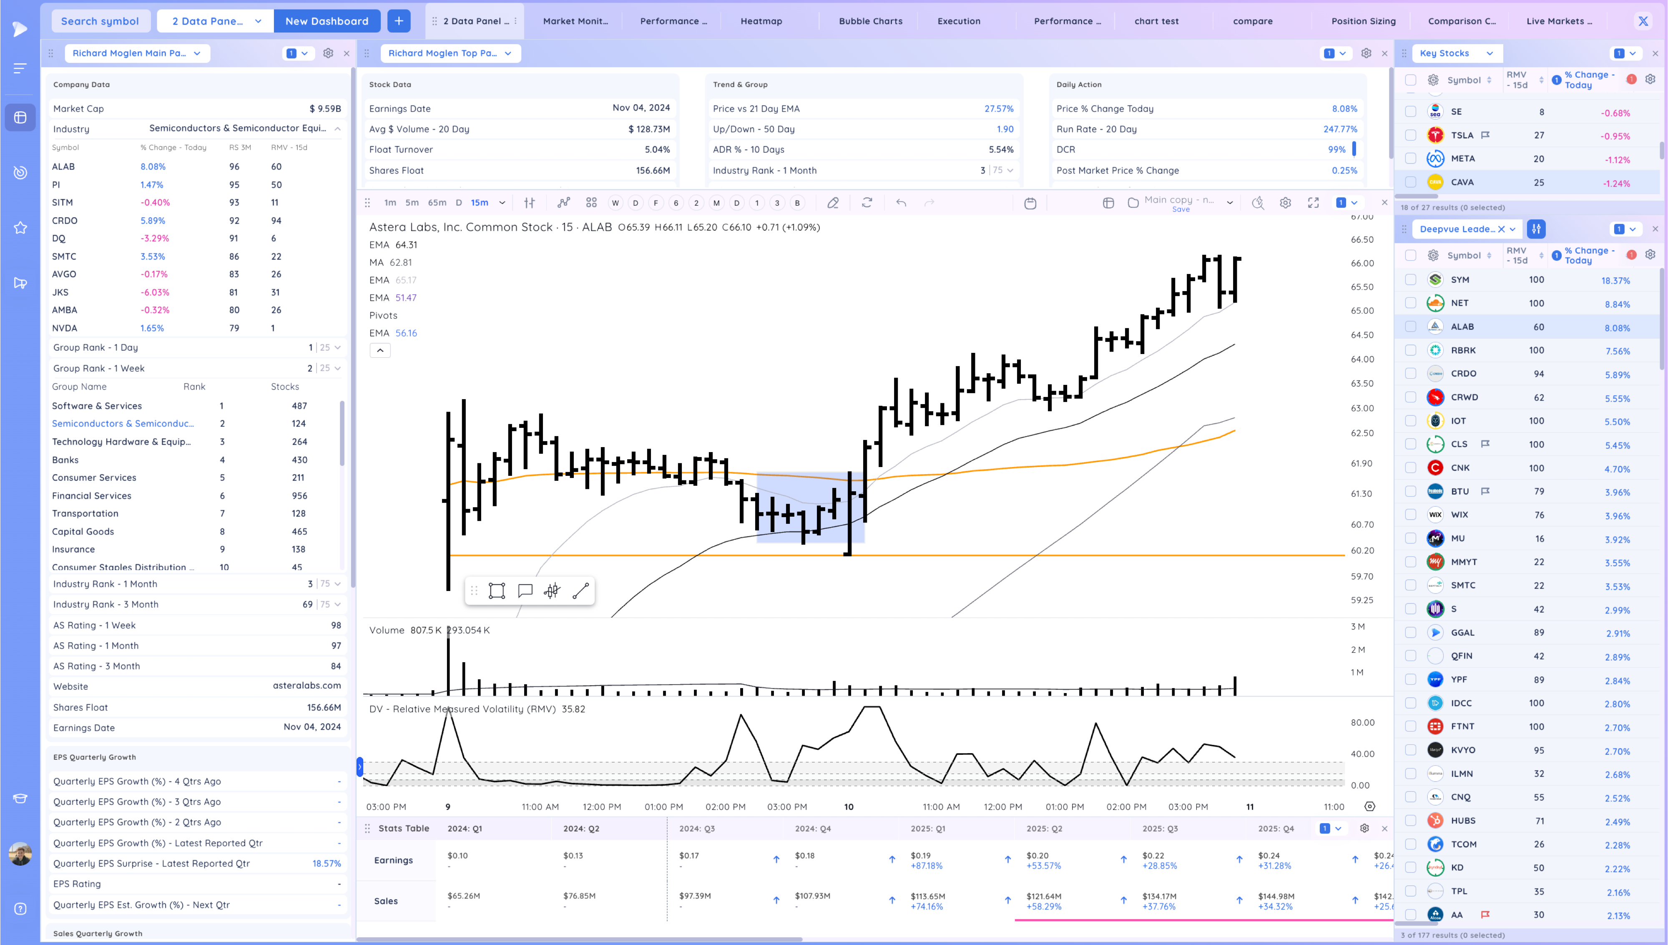Select the bar chart type icon
This screenshot has width=1668, height=945.
(530, 203)
